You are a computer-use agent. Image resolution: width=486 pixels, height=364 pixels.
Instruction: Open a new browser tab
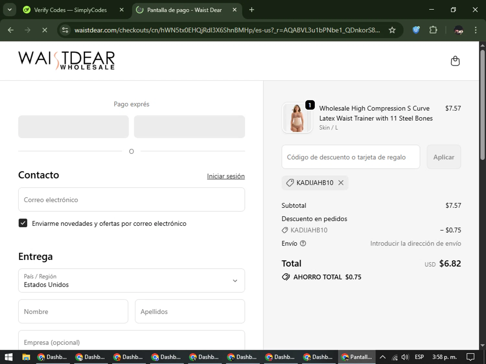pos(251,10)
